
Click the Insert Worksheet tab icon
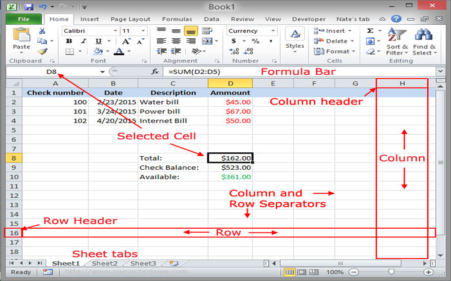tap(174, 263)
